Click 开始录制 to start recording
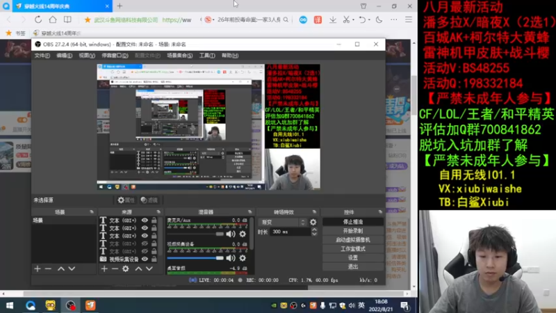The width and height of the screenshot is (556, 313). (353, 231)
